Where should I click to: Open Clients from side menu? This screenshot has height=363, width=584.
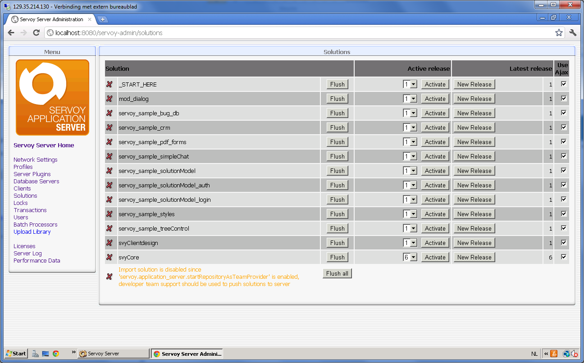(22, 189)
